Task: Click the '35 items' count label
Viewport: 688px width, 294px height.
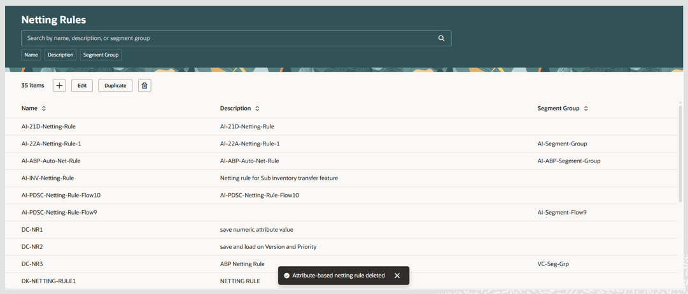Action: coord(33,86)
